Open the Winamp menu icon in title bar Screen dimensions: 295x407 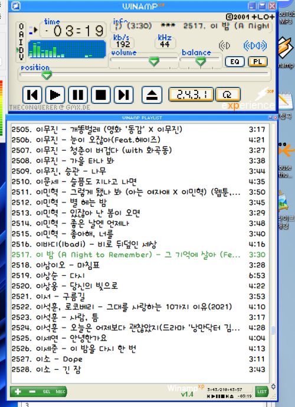(16, 6)
